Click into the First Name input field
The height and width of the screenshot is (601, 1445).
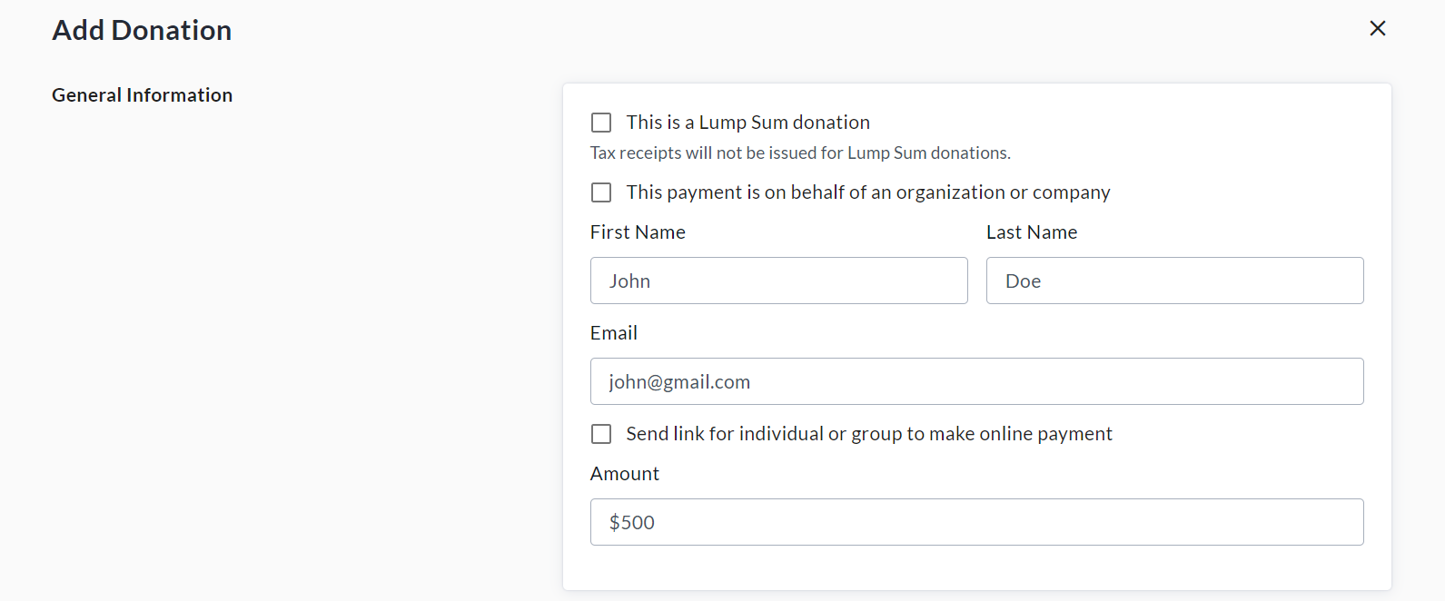point(778,281)
